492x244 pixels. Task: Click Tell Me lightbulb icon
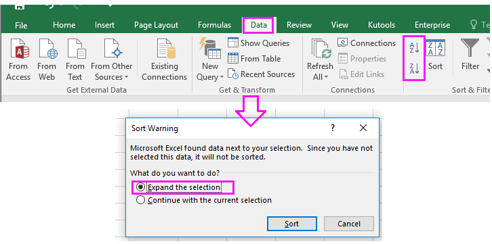pos(474,24)
